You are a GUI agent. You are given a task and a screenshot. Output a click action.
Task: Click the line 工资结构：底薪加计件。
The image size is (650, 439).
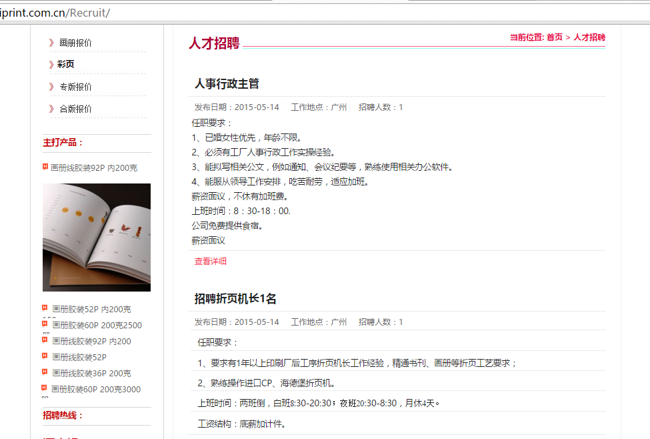(242, 424)
